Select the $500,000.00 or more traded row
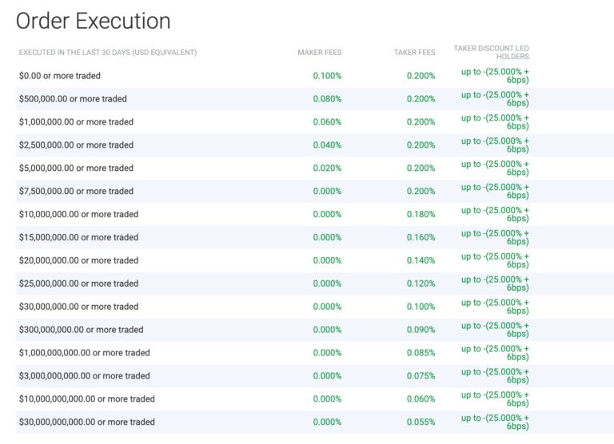 pos(315,99)
